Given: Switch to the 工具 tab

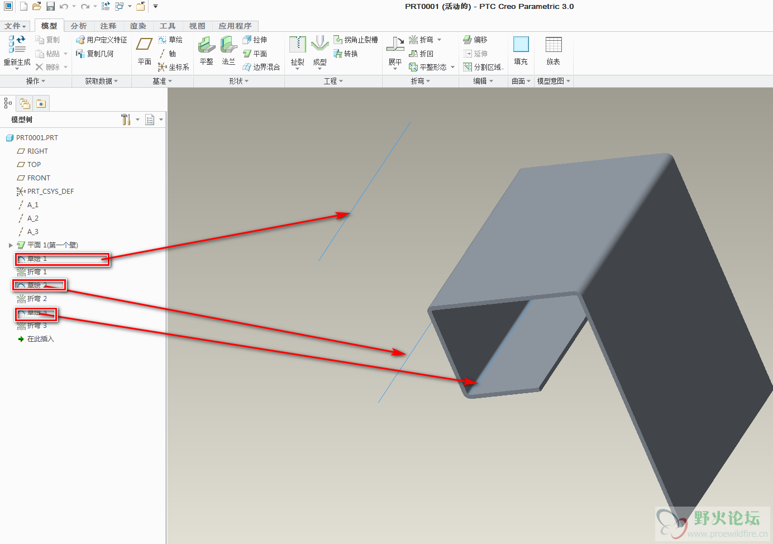Looking at the screenshot, I should pos(168,26).
